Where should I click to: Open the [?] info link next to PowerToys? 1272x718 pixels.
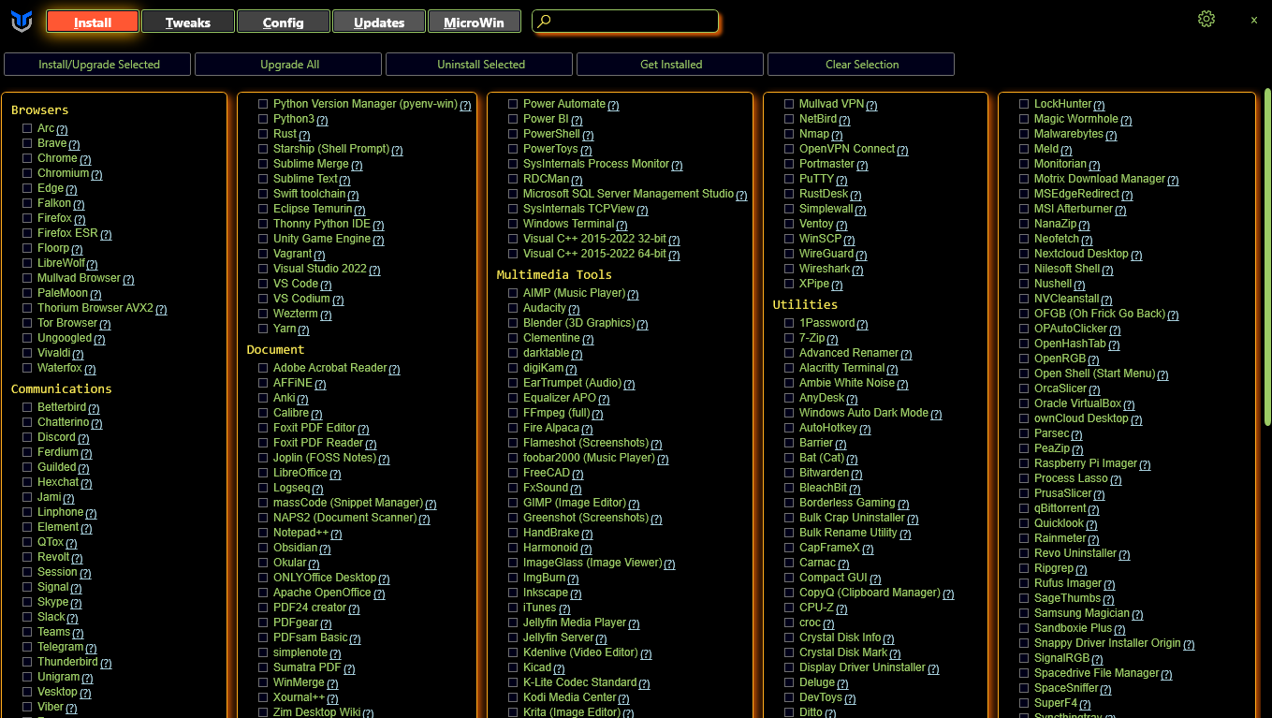[x=586, y=151]
